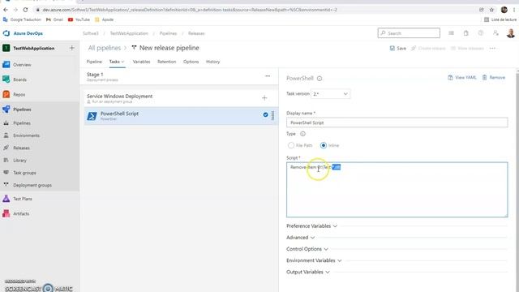
Task: Click View releases button
Action: click(x=467, y=49)
